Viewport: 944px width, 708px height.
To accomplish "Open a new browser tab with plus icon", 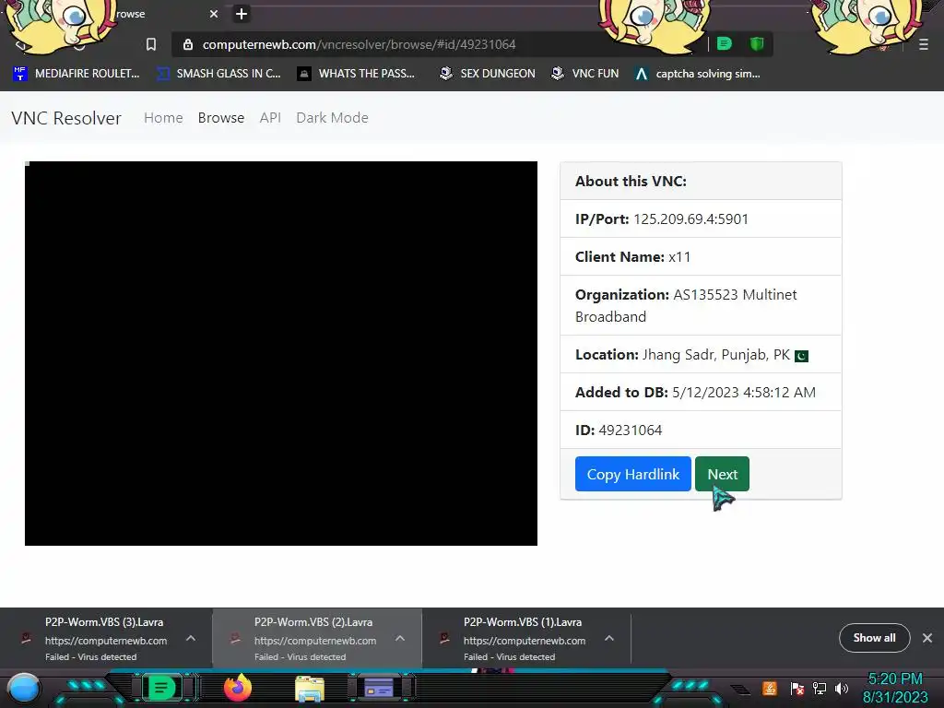I will point(242,14).
